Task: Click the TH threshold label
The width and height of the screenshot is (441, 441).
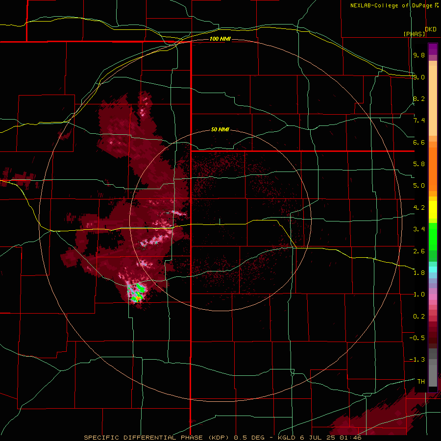Action: click(x=421, y=382)
